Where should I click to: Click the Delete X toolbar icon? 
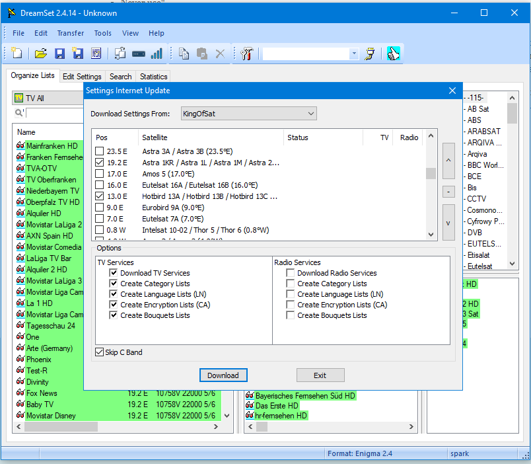(x=220, y=54)
